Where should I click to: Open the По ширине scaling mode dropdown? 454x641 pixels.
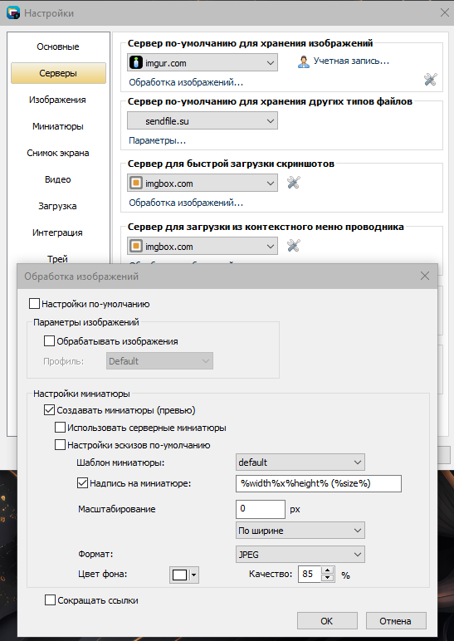pos(300,531)
